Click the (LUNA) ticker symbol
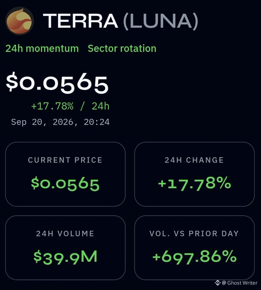This screenshot has width=261, height=290. 161,21
